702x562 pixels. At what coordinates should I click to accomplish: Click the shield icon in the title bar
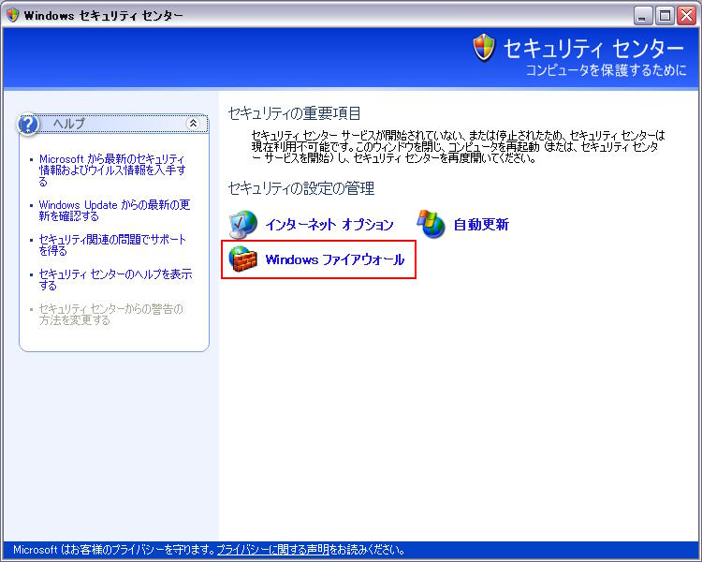click(x=12, y=15)
